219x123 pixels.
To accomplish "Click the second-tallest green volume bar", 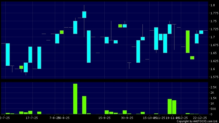I will coord(84,105).
